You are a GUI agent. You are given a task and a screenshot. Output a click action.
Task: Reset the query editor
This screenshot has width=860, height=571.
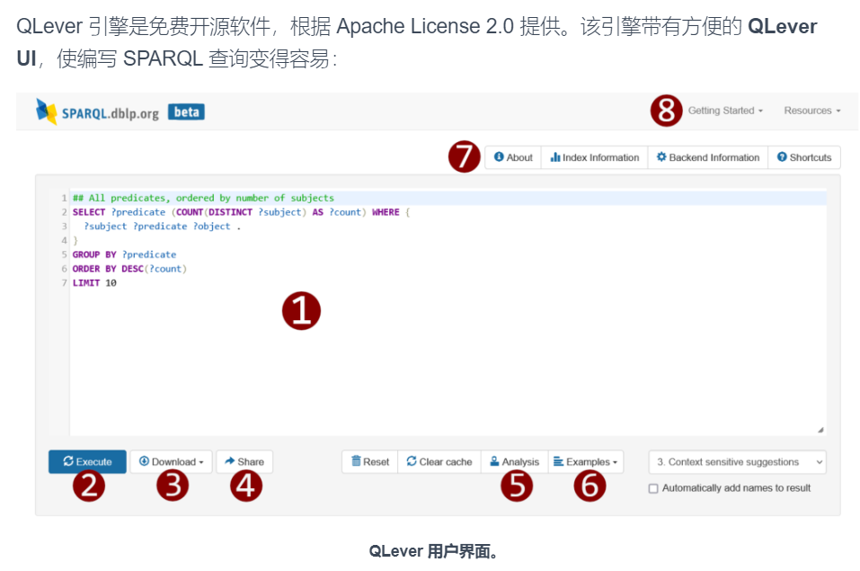370,461
